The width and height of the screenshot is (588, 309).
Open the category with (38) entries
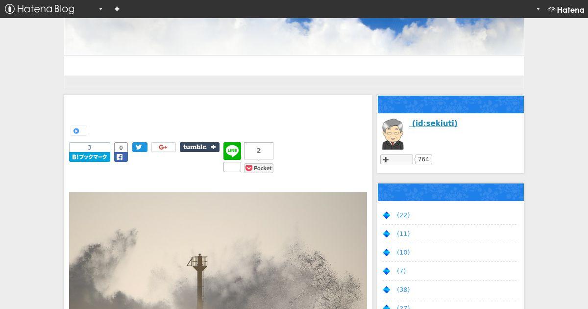click(x=403, y=290)
